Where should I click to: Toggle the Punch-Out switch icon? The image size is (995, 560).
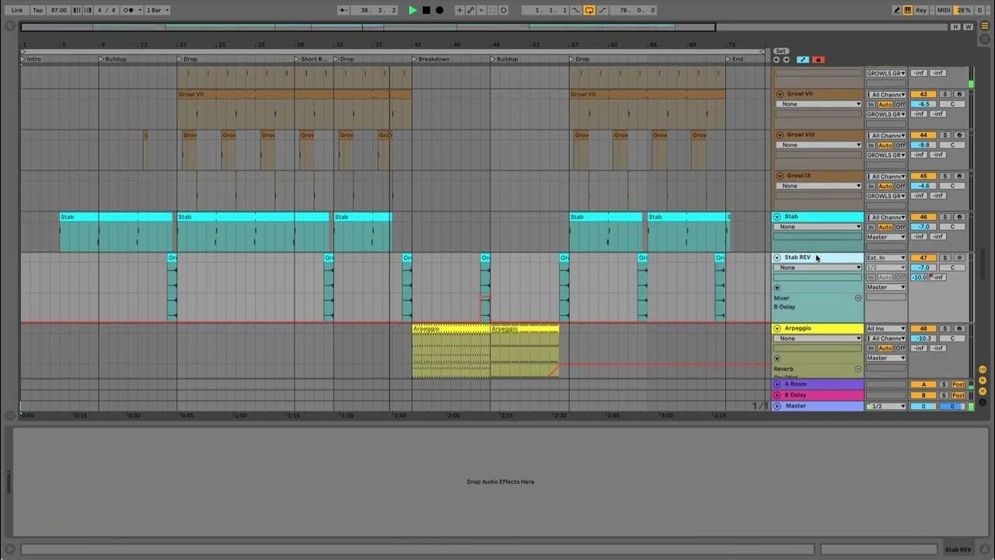602,10
